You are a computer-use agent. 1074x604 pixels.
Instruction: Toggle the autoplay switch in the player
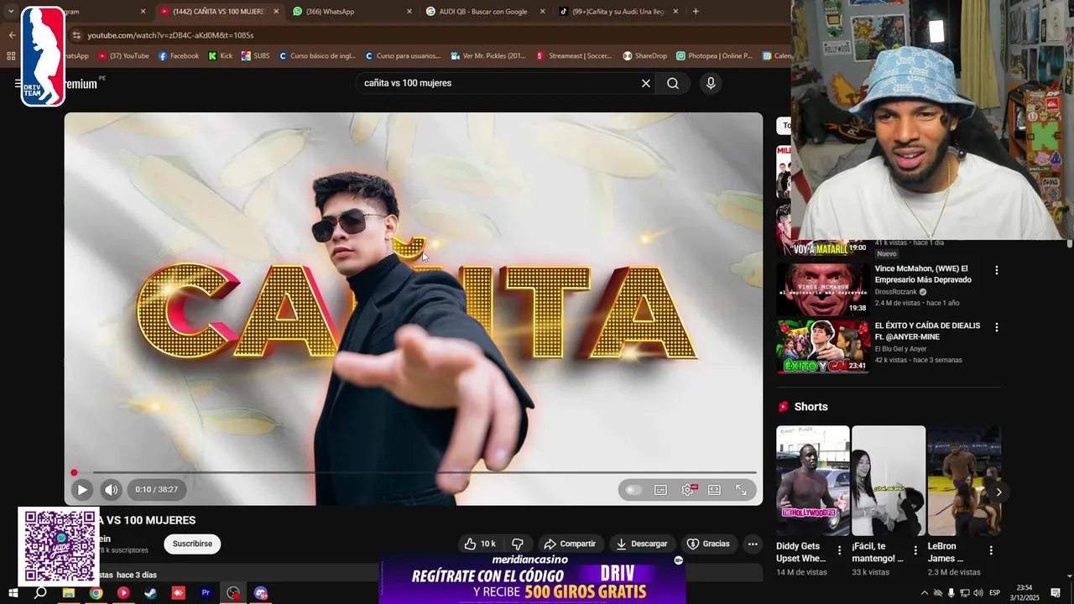(633, 490)
